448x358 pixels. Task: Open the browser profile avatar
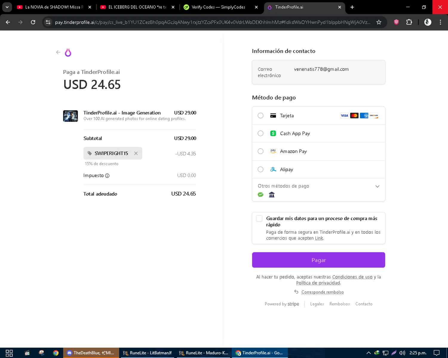428,22
